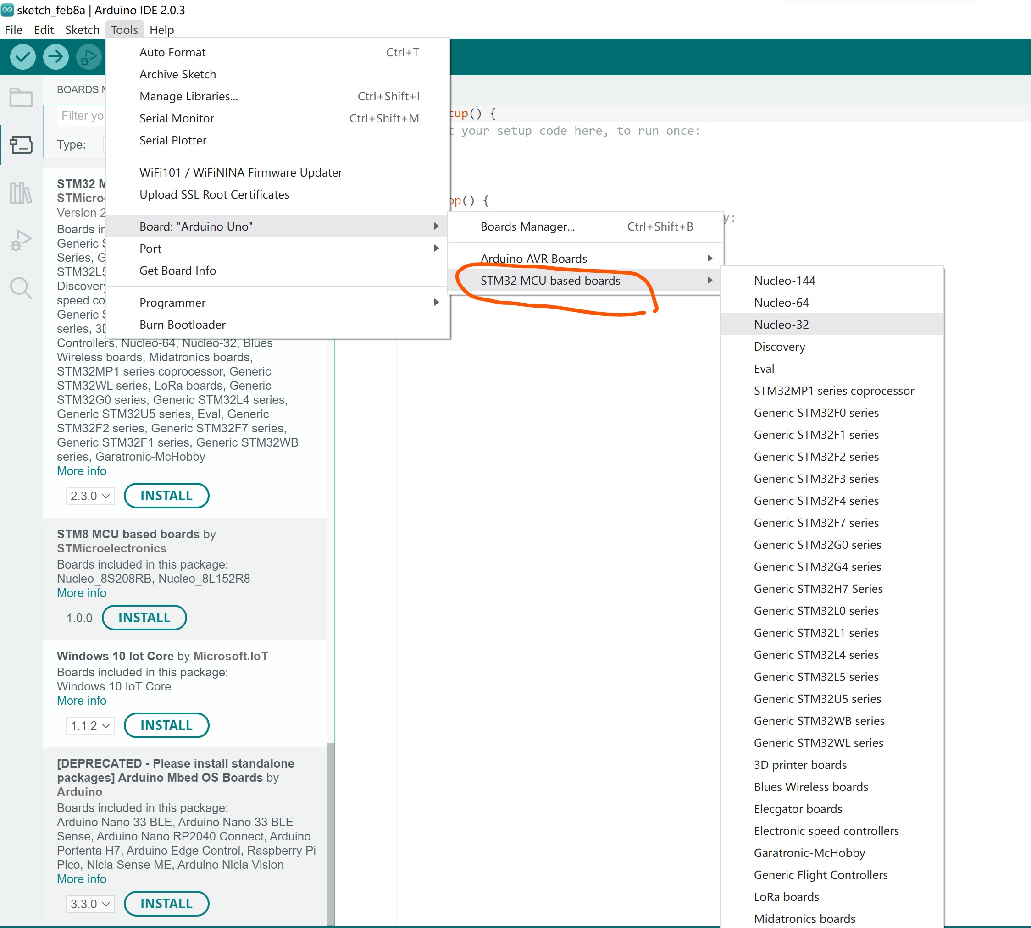Open the Sketch menu
The width and height of the screenshot is (1031, 928).
(82, 30)
